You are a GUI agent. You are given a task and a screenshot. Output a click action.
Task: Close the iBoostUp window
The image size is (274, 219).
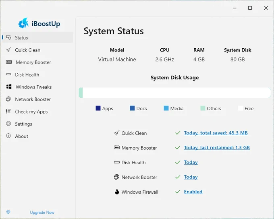(266, 8)
